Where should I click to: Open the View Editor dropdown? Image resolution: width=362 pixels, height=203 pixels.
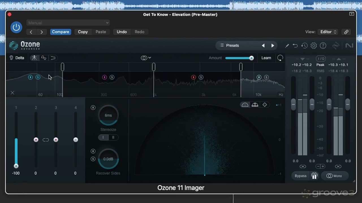click(327, 32)
